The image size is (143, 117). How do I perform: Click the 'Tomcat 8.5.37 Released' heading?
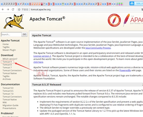[47, 85]
